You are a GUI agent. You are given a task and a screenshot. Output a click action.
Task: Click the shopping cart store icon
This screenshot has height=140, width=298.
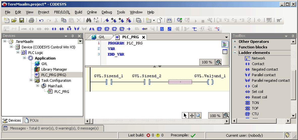tap(279, 20)
